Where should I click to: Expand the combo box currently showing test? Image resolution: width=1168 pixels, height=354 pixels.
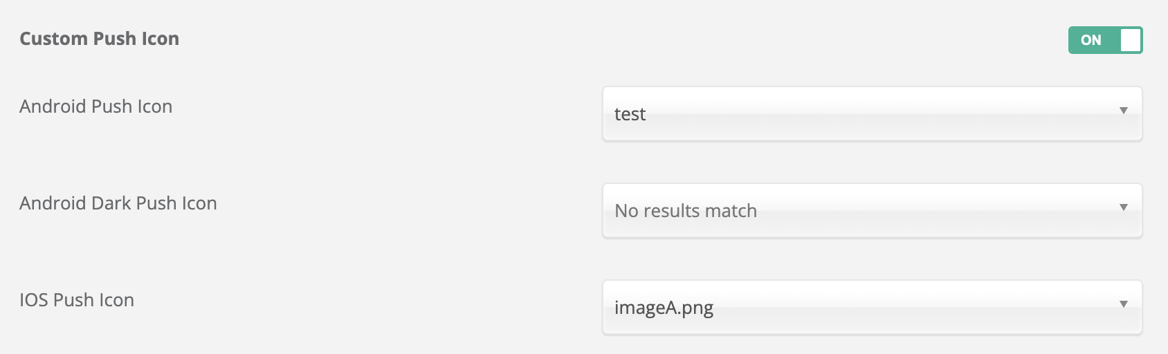click(872, 114)
